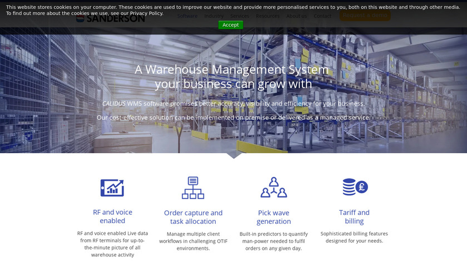
Task: Click the tariff and billing coins icon
Action: tap(355, 187)
